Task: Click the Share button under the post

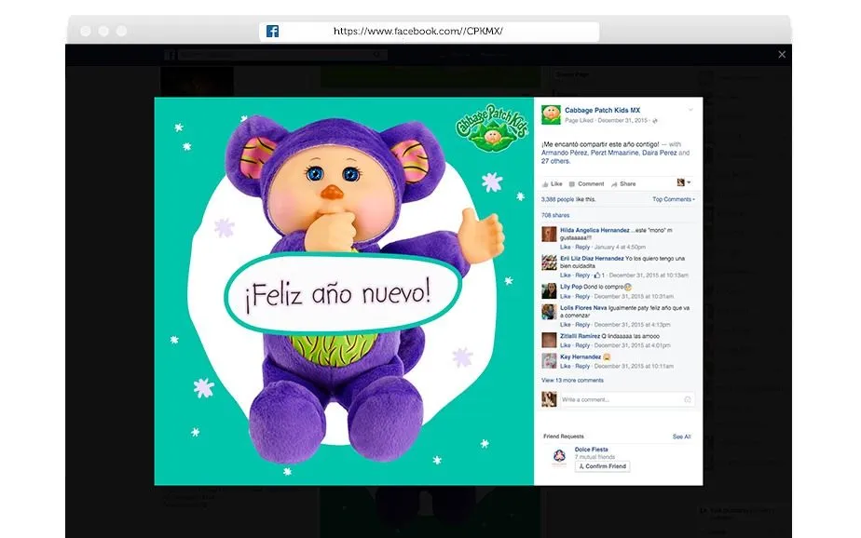Action: point(623,184)
